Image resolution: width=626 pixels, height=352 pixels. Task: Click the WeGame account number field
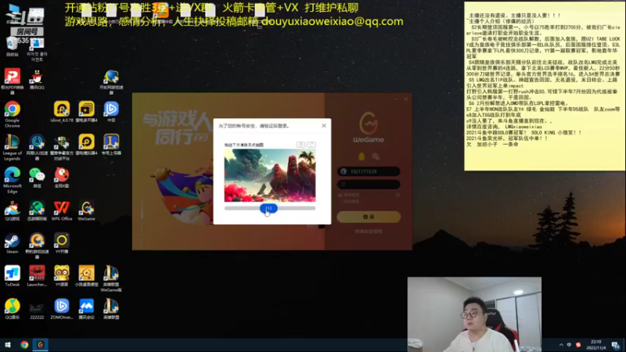369,171
